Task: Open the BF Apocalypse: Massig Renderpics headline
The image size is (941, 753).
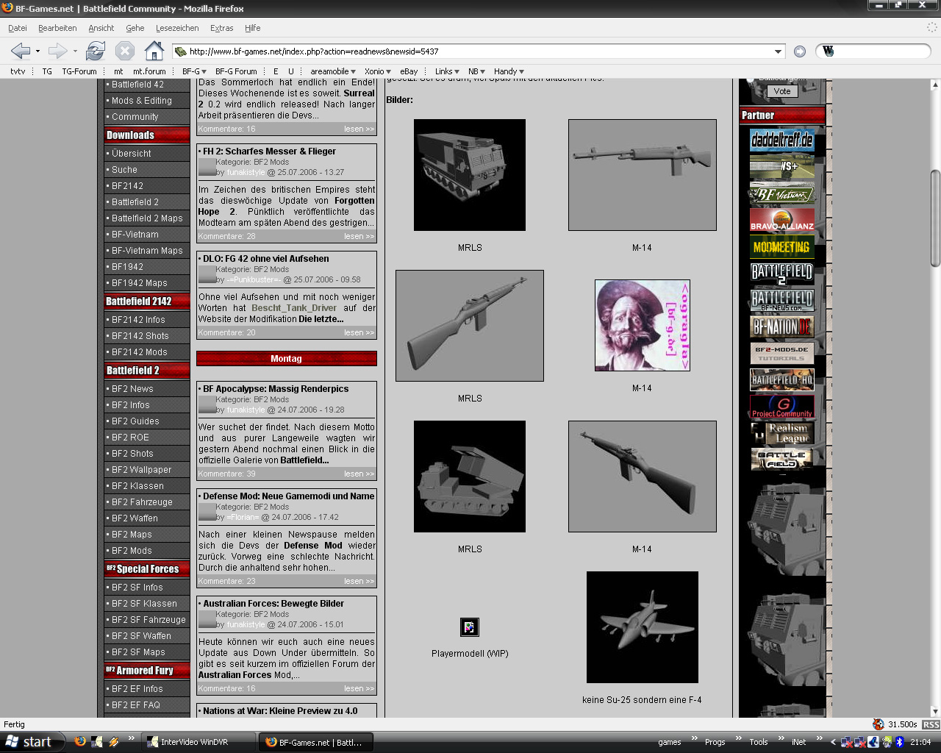Action: point(276,389)
